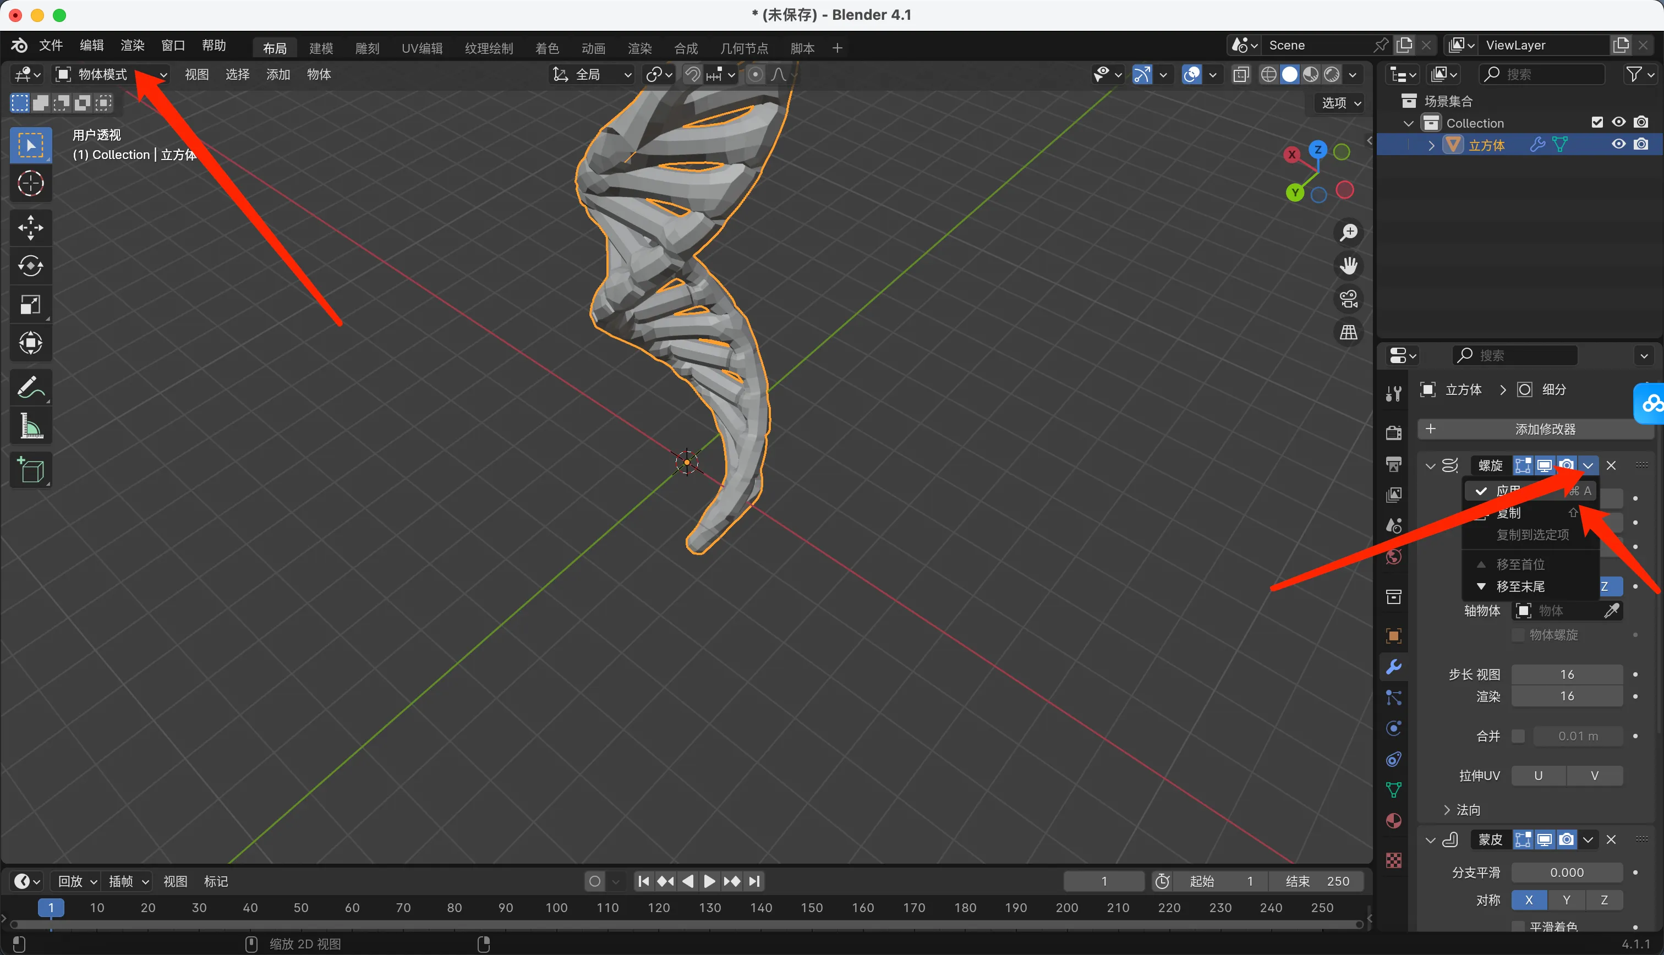1664x955 pixels.
Task: Select the Rotate tool
Action: coord(30,266)
